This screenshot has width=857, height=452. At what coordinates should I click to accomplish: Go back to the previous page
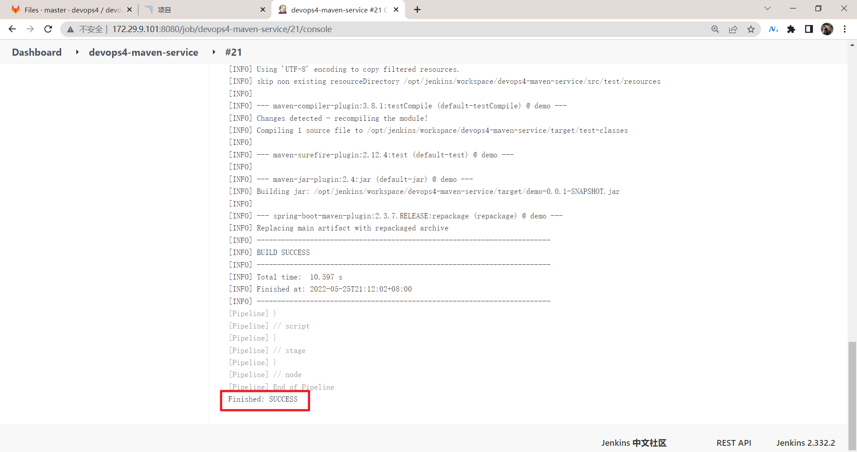(12, 29)
